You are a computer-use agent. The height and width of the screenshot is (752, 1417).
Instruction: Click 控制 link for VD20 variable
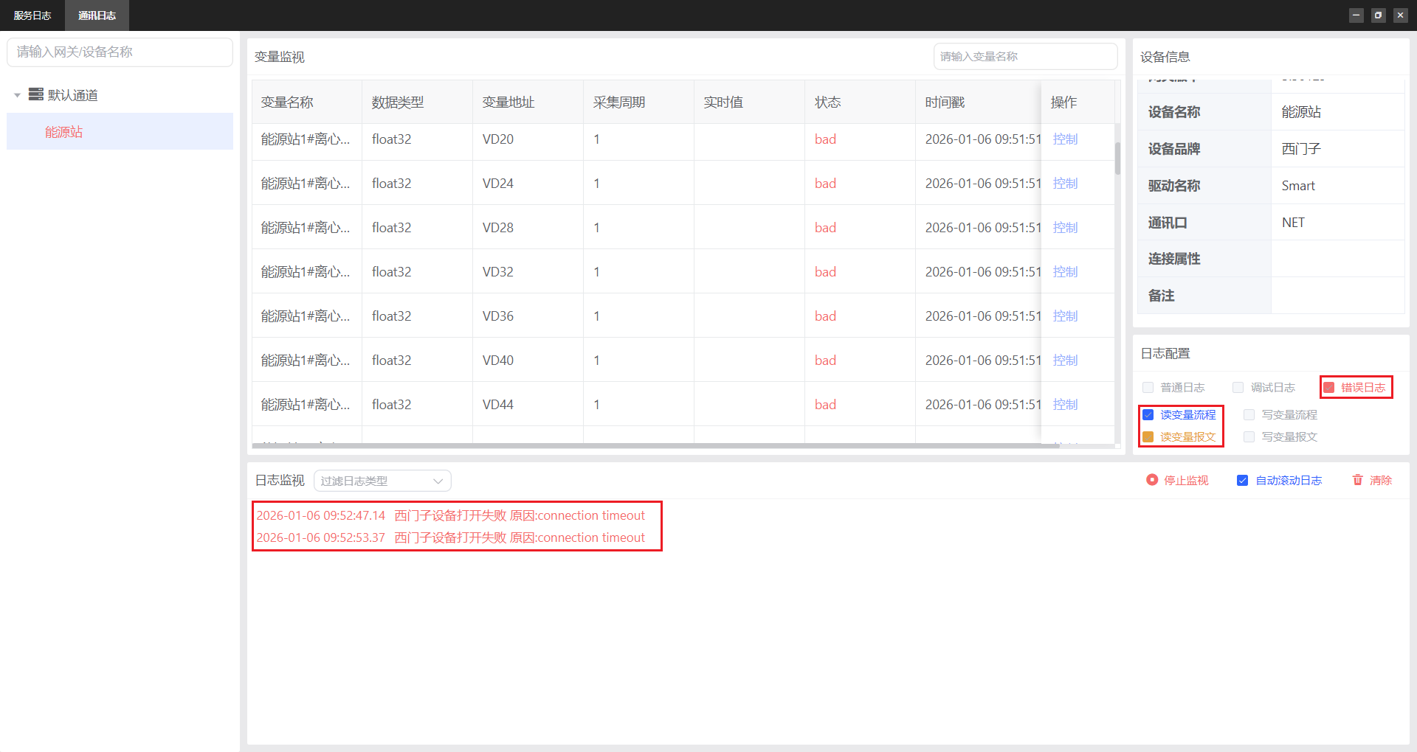point(1065,139)
